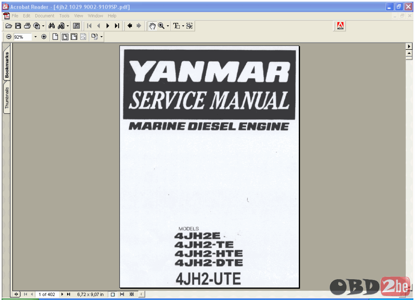Image resolution: width=415 pixels, height=300 pixels.
Task: Open Search with the binoculars-and-document icon
Action: (61, 26)
